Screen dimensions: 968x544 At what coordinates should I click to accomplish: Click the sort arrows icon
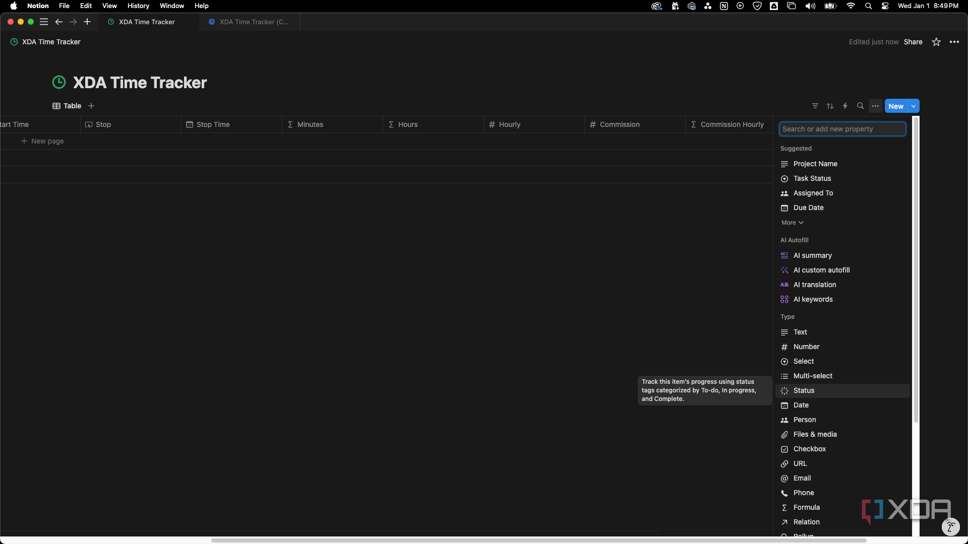[830, 106]
